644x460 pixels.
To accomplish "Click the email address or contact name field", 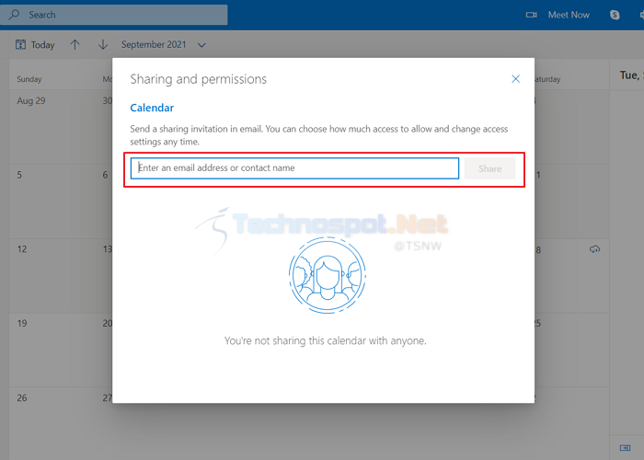I will click(x=294, y=168).
